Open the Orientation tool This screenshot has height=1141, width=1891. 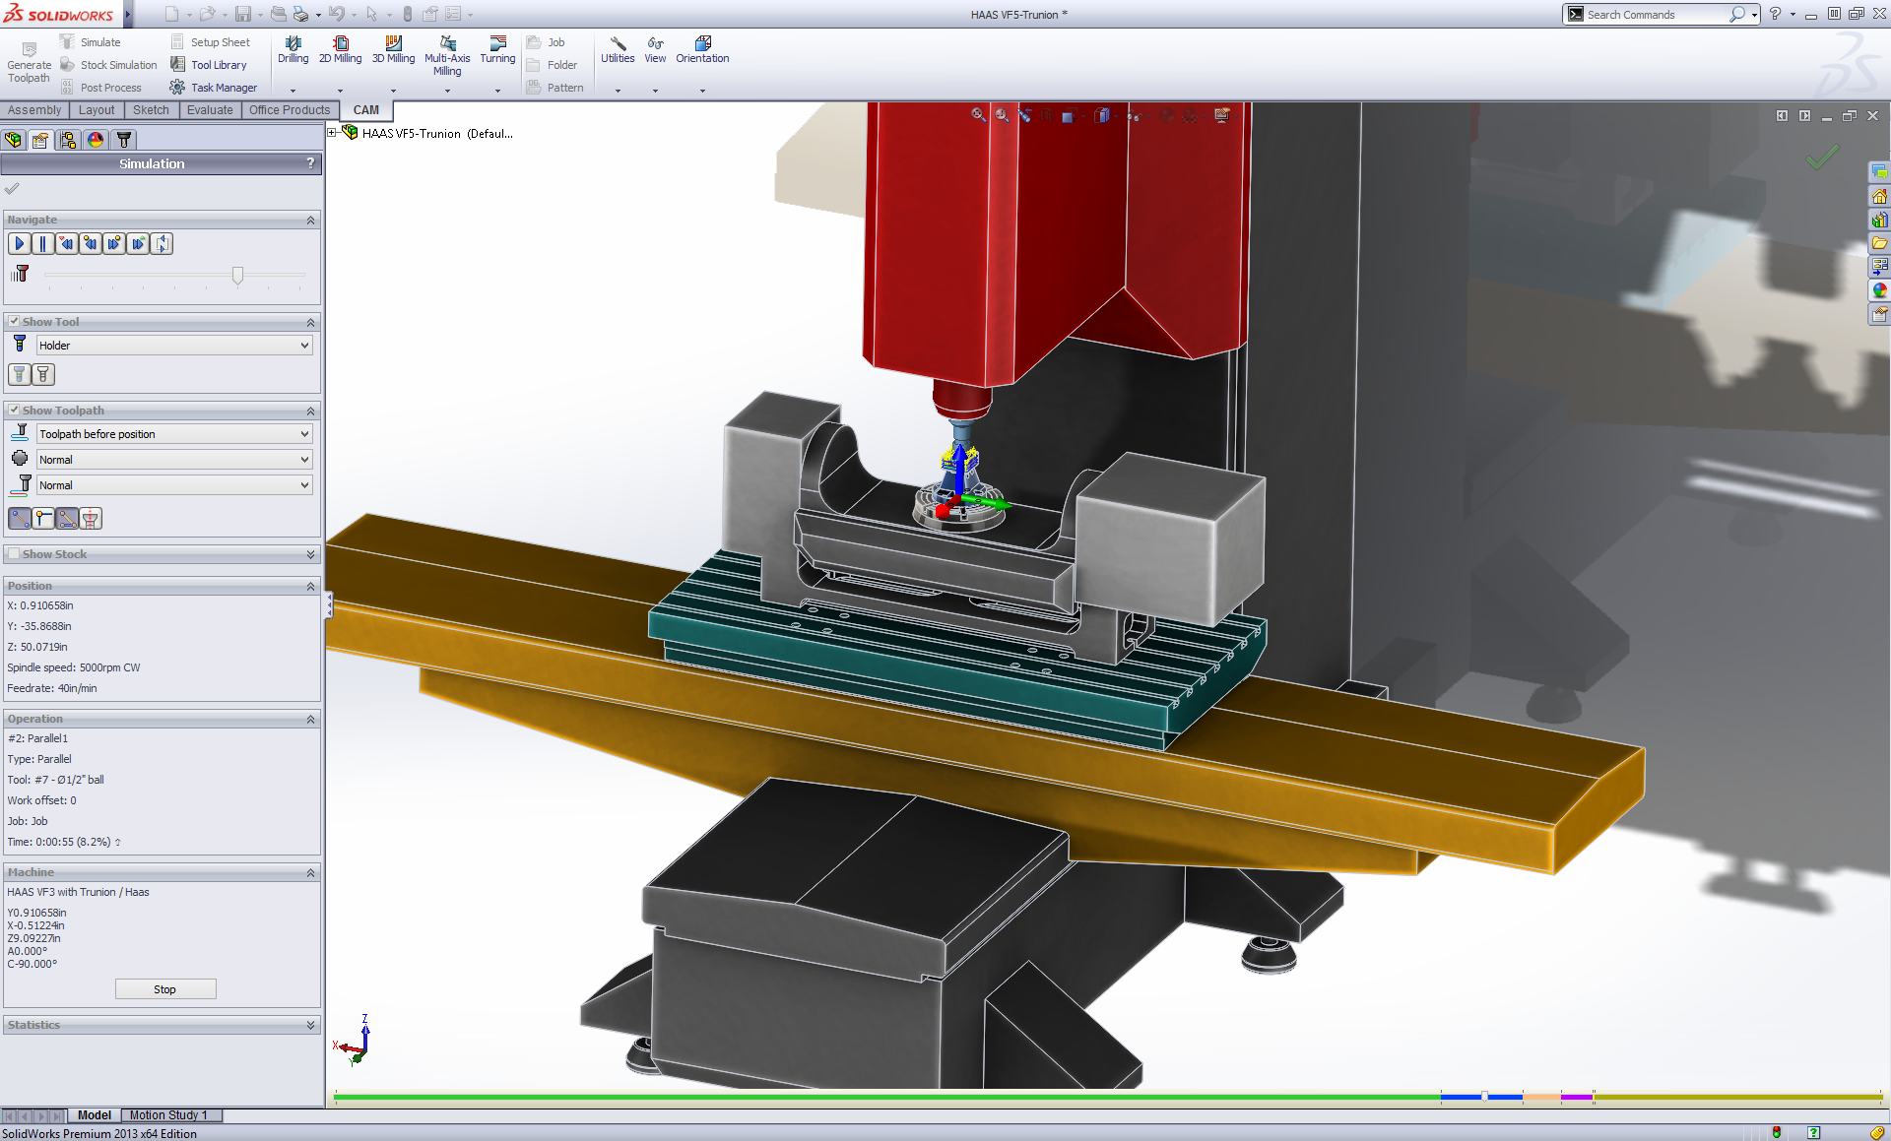[x=702, y=49]
